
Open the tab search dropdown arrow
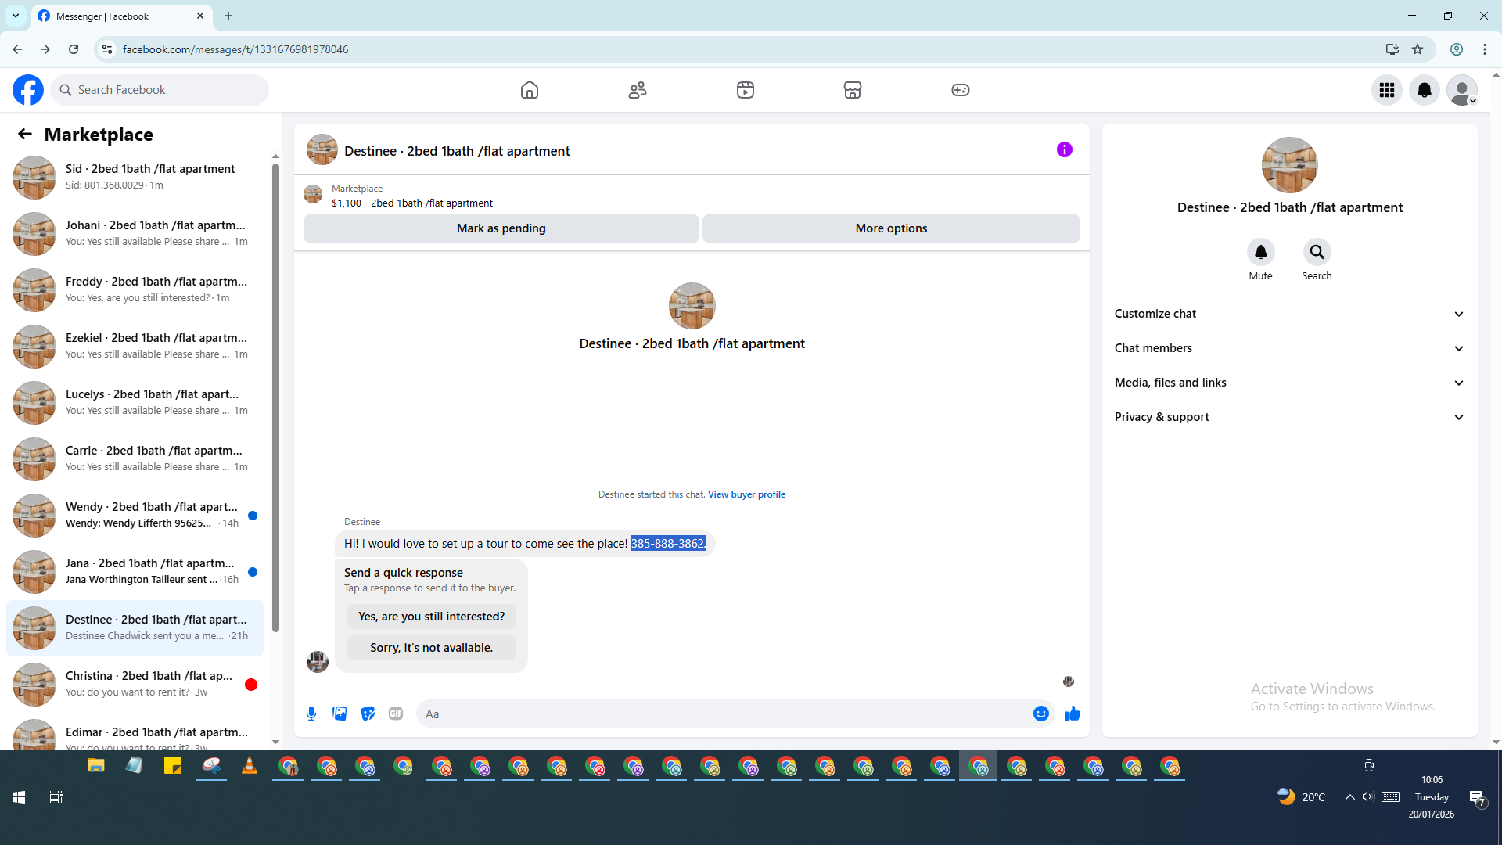click(16, 16)
